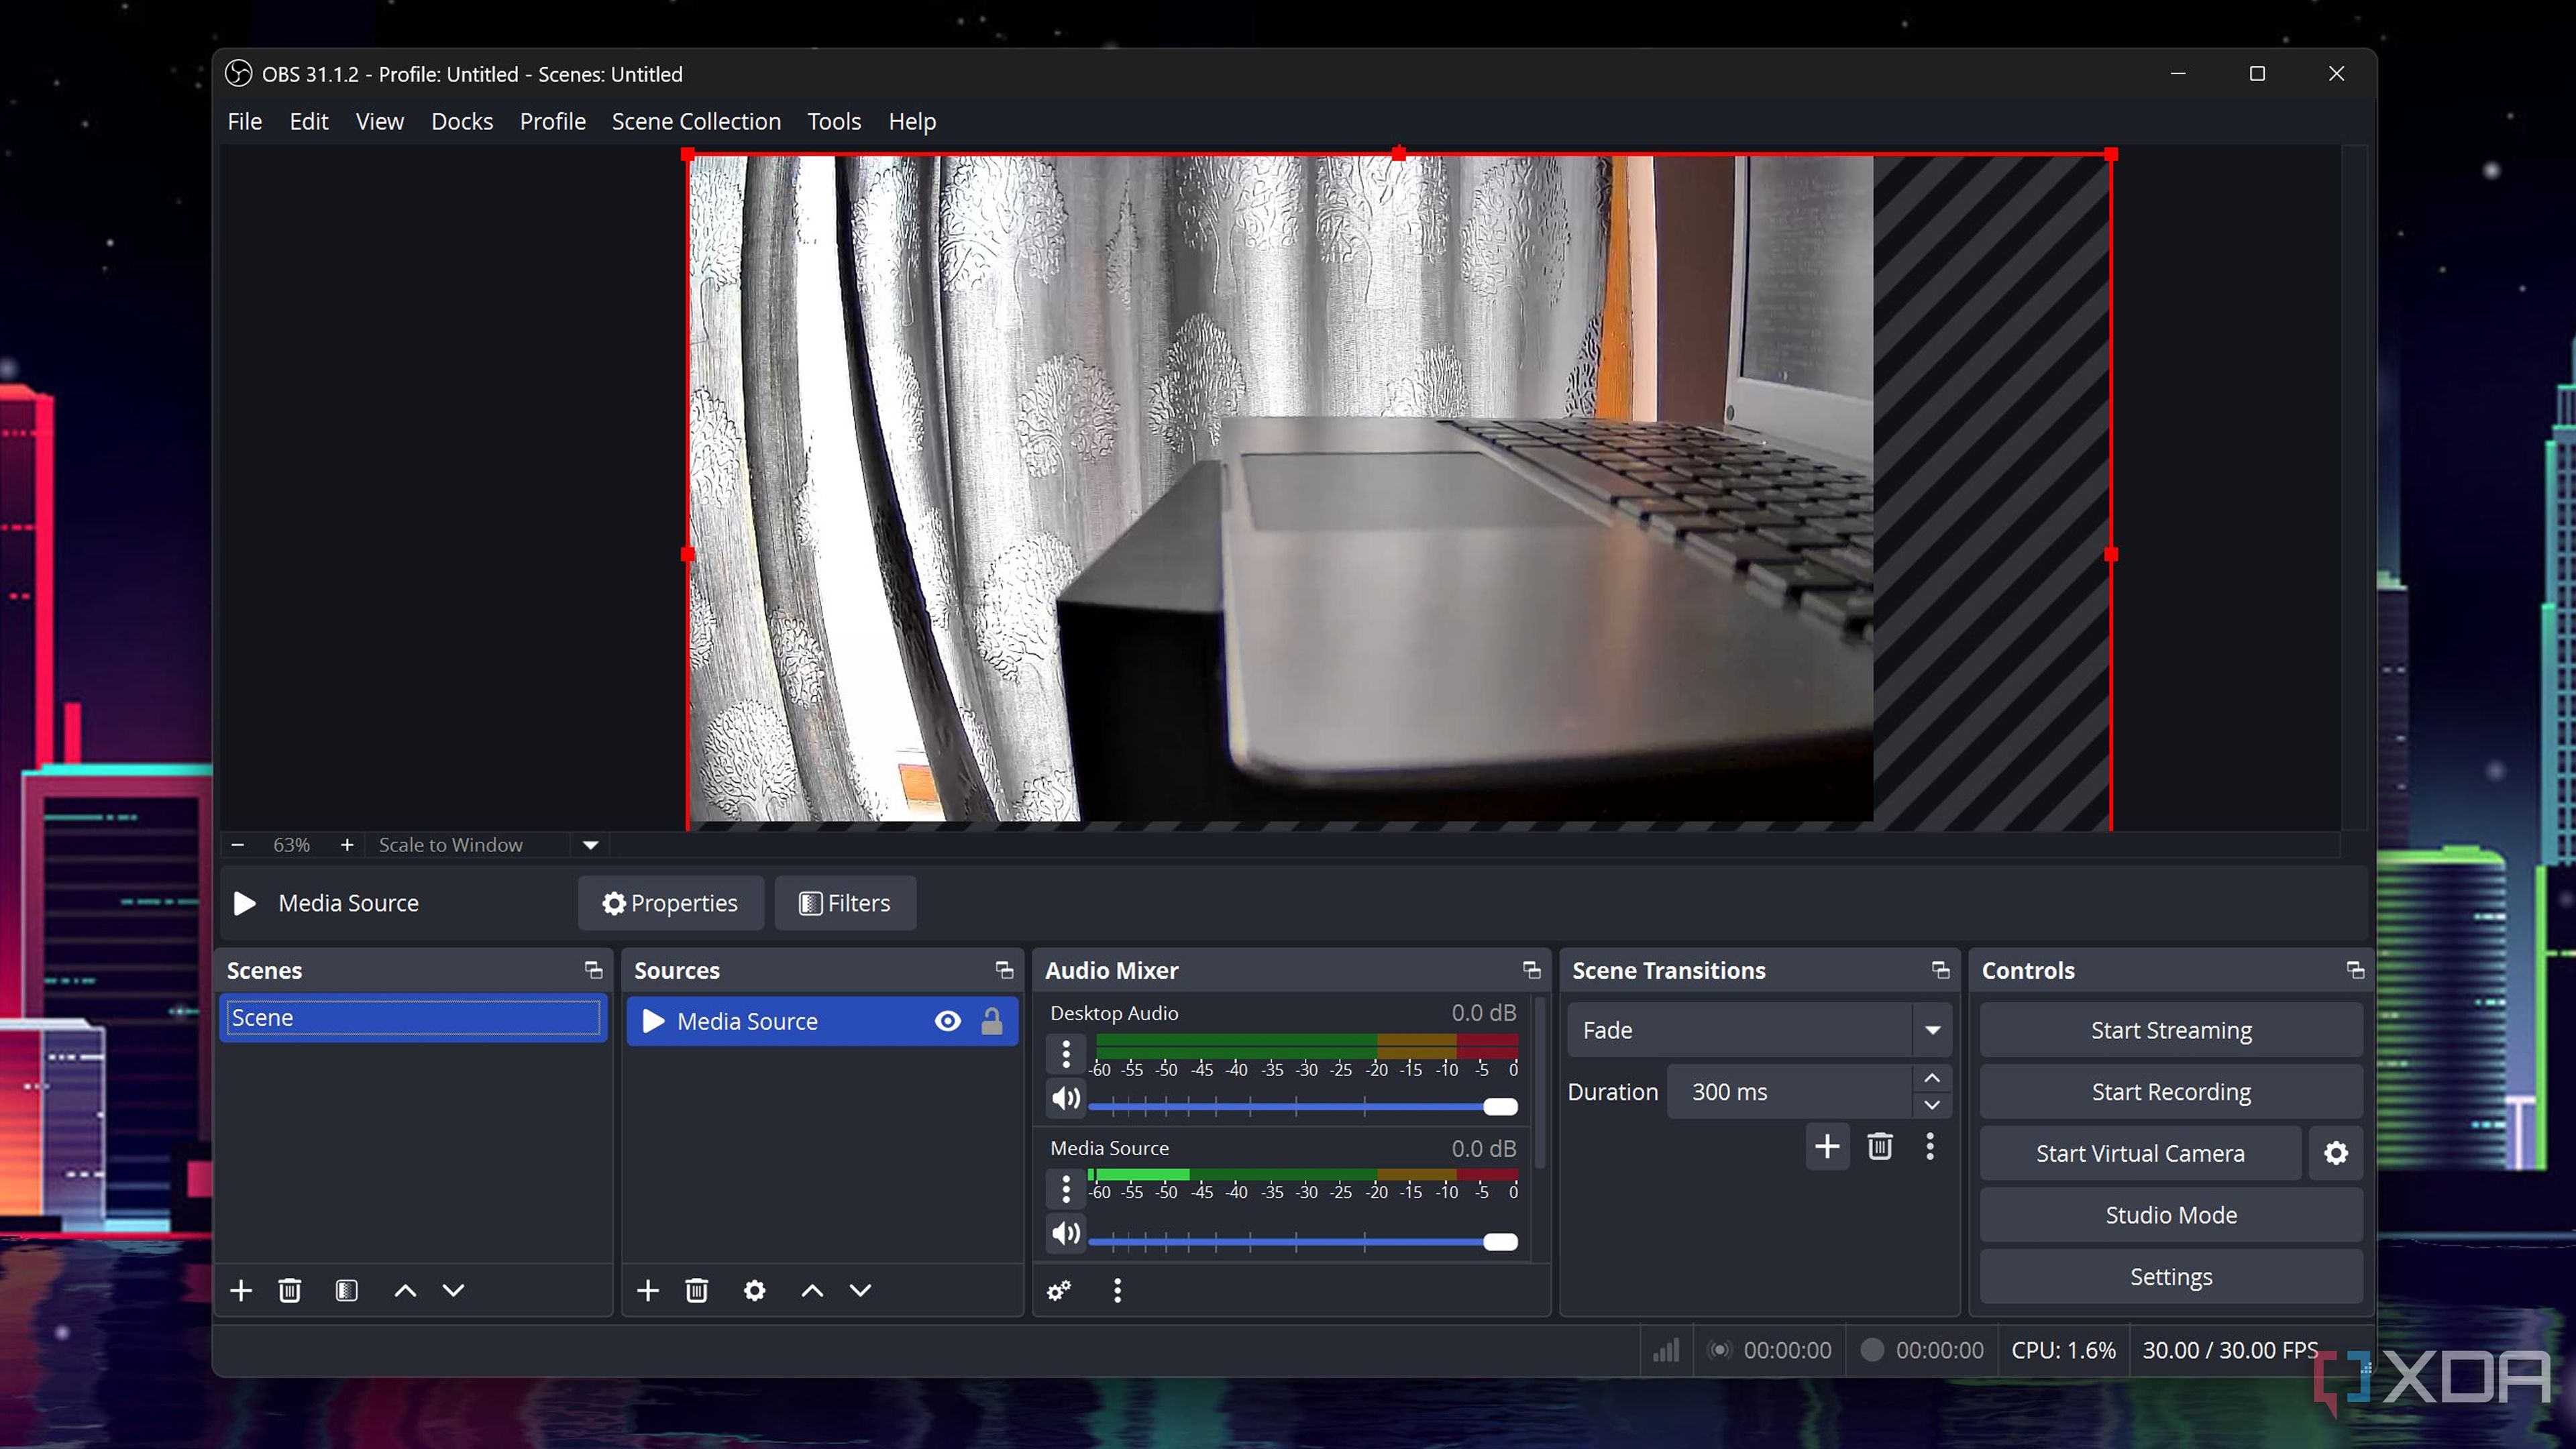The image size is (2576, 1449).
Task: Add a new source with plus icon
Action: pyautogui.click(x=648, y=1290)
